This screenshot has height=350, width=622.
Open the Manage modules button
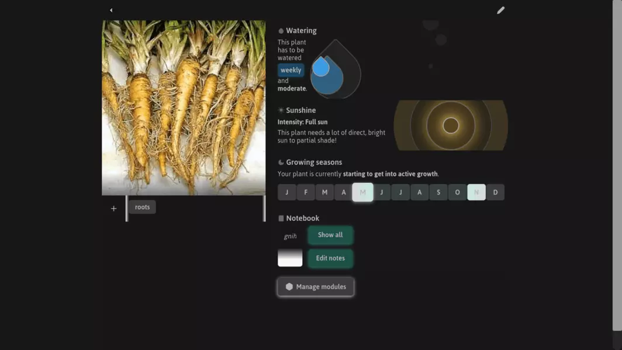(316, 287)
